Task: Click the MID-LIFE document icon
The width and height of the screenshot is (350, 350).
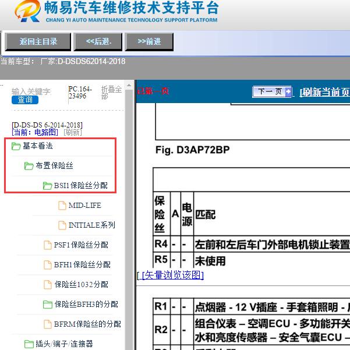Action: 62,206
